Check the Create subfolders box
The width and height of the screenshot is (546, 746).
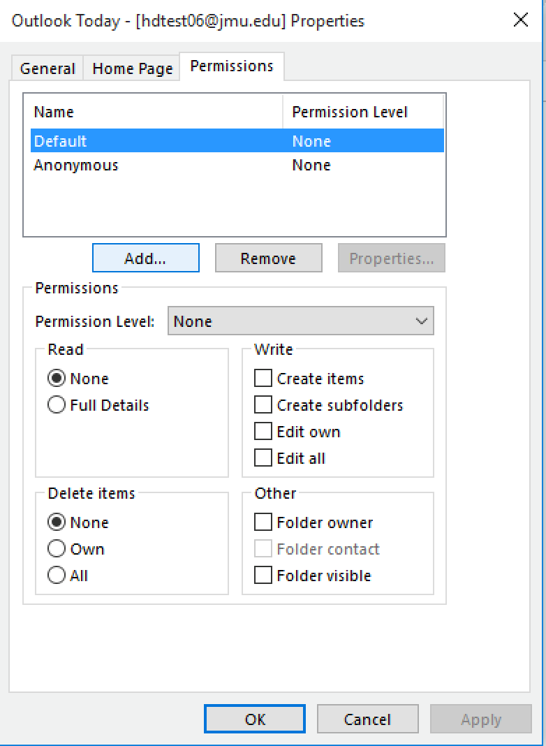(263, 404)
